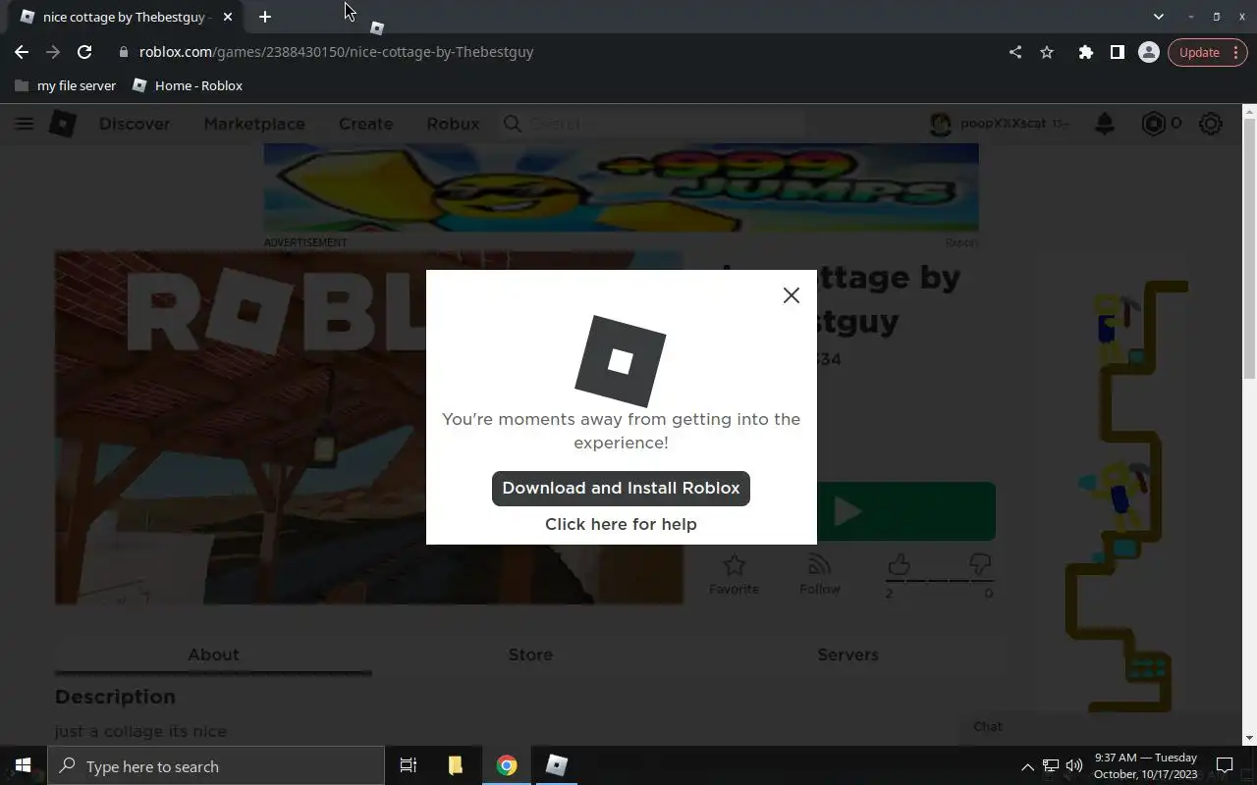Bookmark this page with the star icon
The height and width of the screenshot is (785, 1257).
[x=1047, y=52]
